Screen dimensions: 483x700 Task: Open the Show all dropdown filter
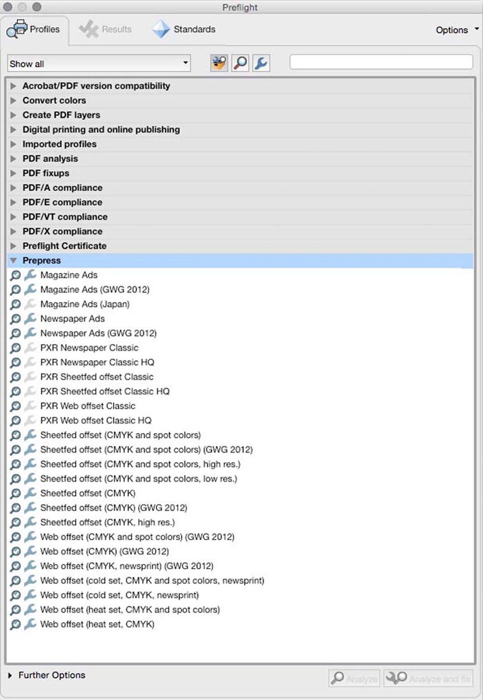[99, 64]
